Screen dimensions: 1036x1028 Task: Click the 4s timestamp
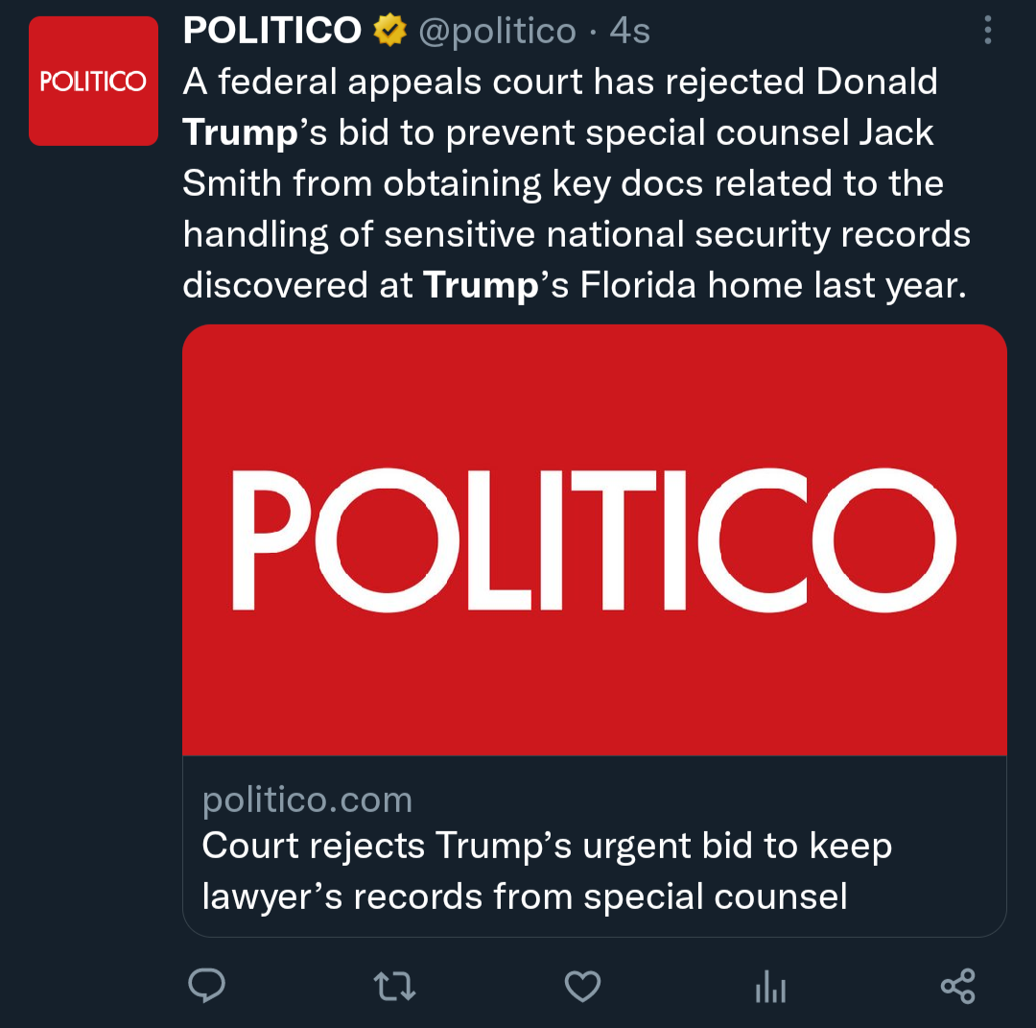(629, 32)
